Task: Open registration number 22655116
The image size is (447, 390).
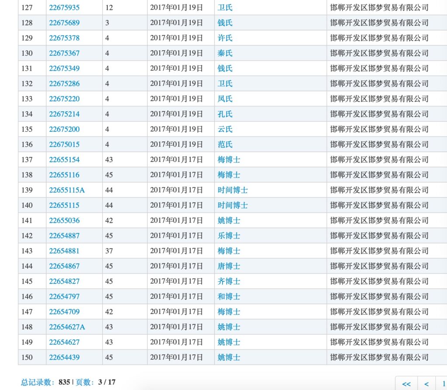Action: coord(64,175)
